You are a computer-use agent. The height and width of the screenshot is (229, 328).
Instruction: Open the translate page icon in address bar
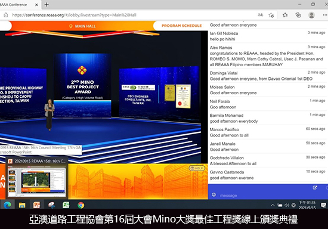260,15
